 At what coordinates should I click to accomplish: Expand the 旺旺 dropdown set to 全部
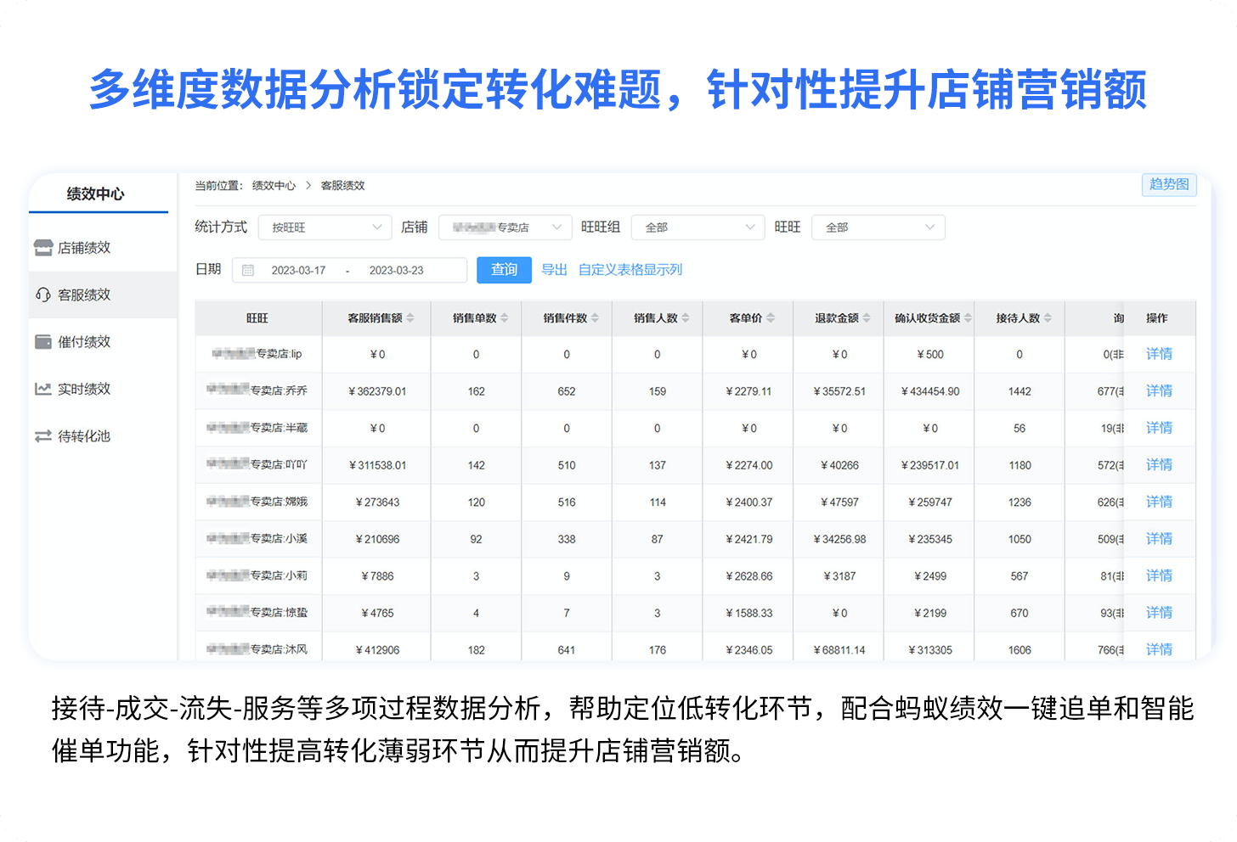coord(878,227)
